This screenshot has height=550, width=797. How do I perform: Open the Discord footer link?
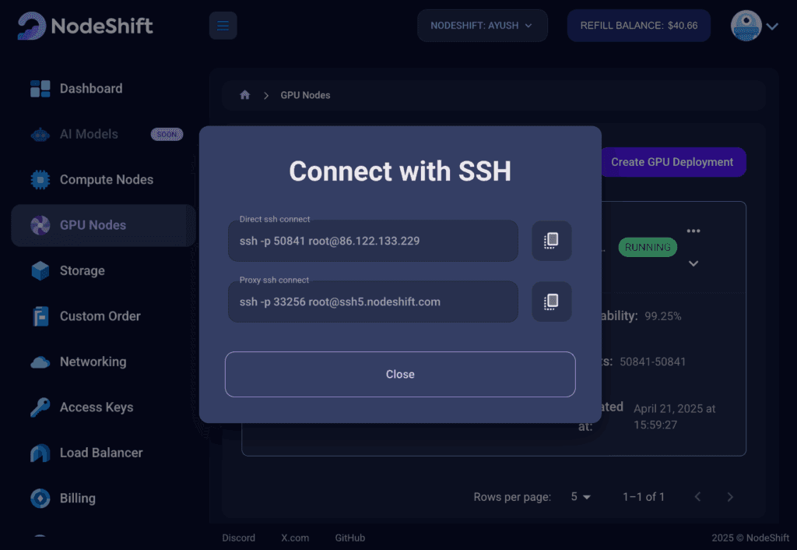click(238, 538)
